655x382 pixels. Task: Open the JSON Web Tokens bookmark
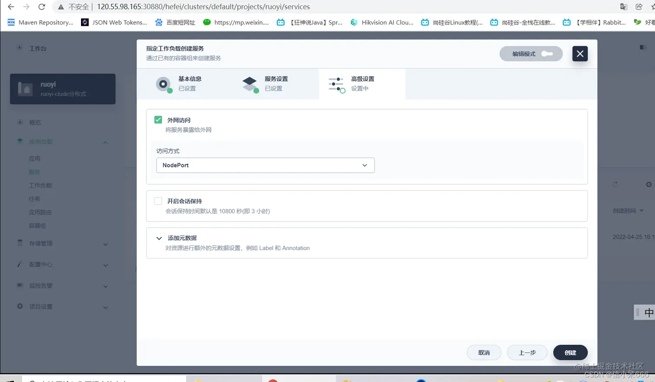(x=114, y=22)
